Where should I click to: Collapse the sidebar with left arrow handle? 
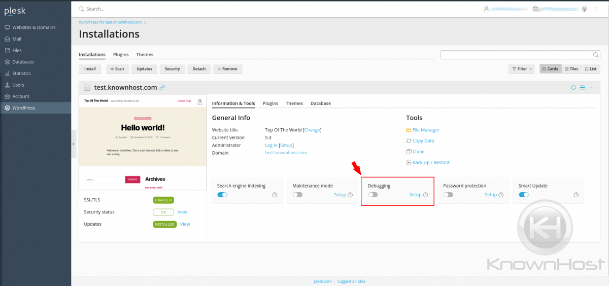click(x=74, y=144)
